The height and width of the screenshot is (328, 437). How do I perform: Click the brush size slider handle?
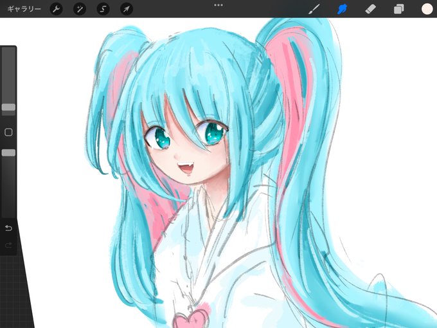point(8,107)
